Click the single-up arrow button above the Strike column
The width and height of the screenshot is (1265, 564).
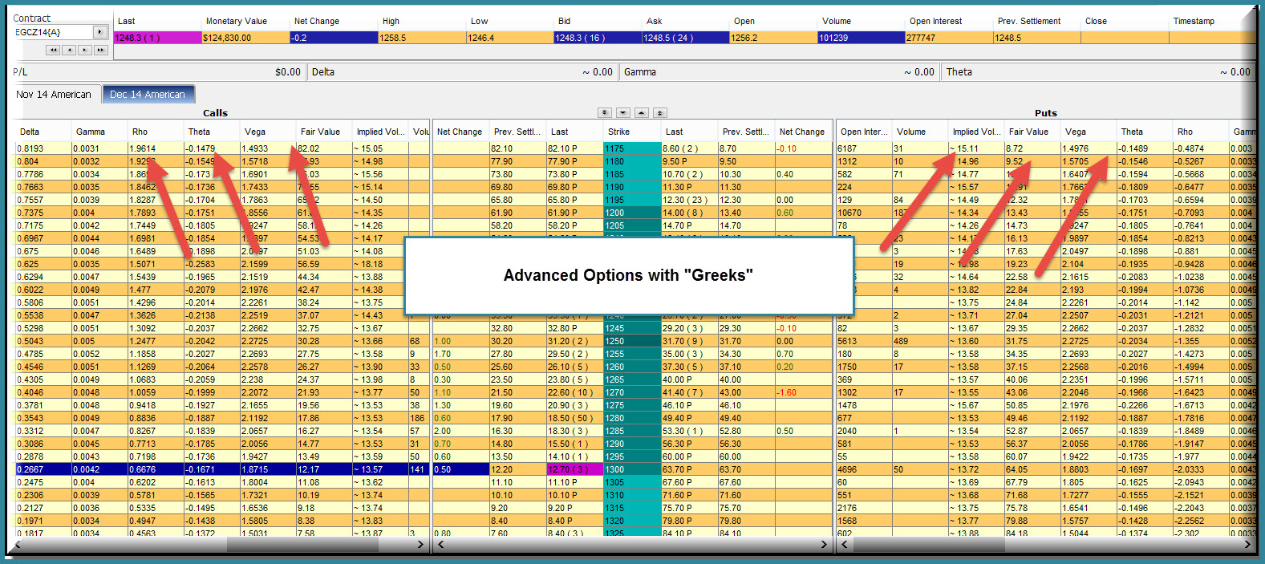coord(642,113)
